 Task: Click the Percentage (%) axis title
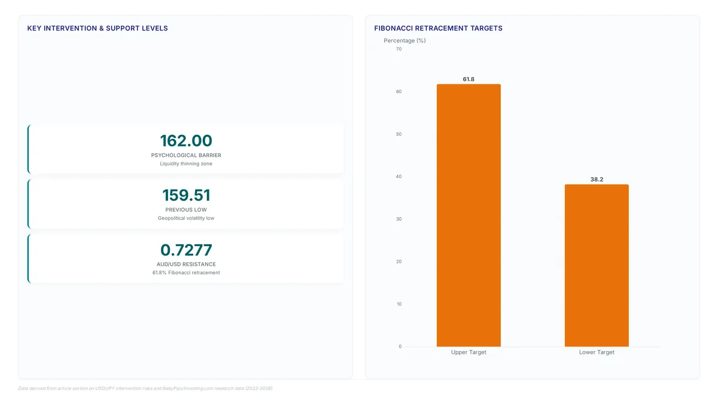click(404, 41)
